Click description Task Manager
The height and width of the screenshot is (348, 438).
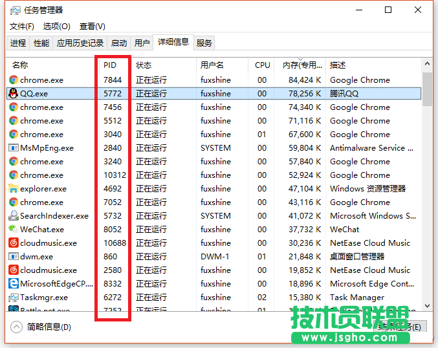point(357,298)
